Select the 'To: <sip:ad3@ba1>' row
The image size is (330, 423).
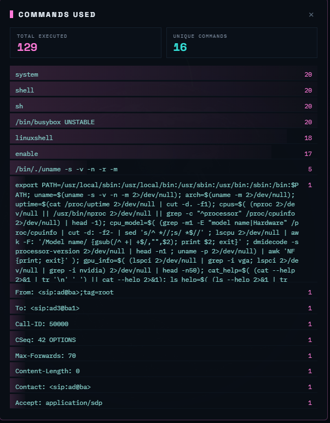click(x=164, y=308)
